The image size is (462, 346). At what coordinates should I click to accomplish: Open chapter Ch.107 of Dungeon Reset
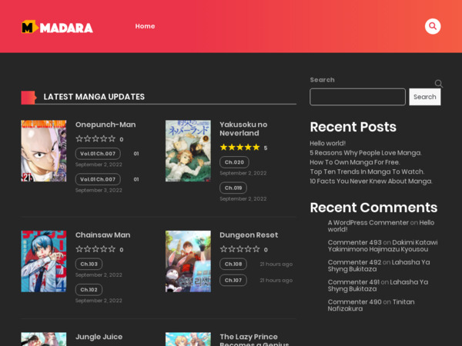pyautogui.click(x=233, y=280)
